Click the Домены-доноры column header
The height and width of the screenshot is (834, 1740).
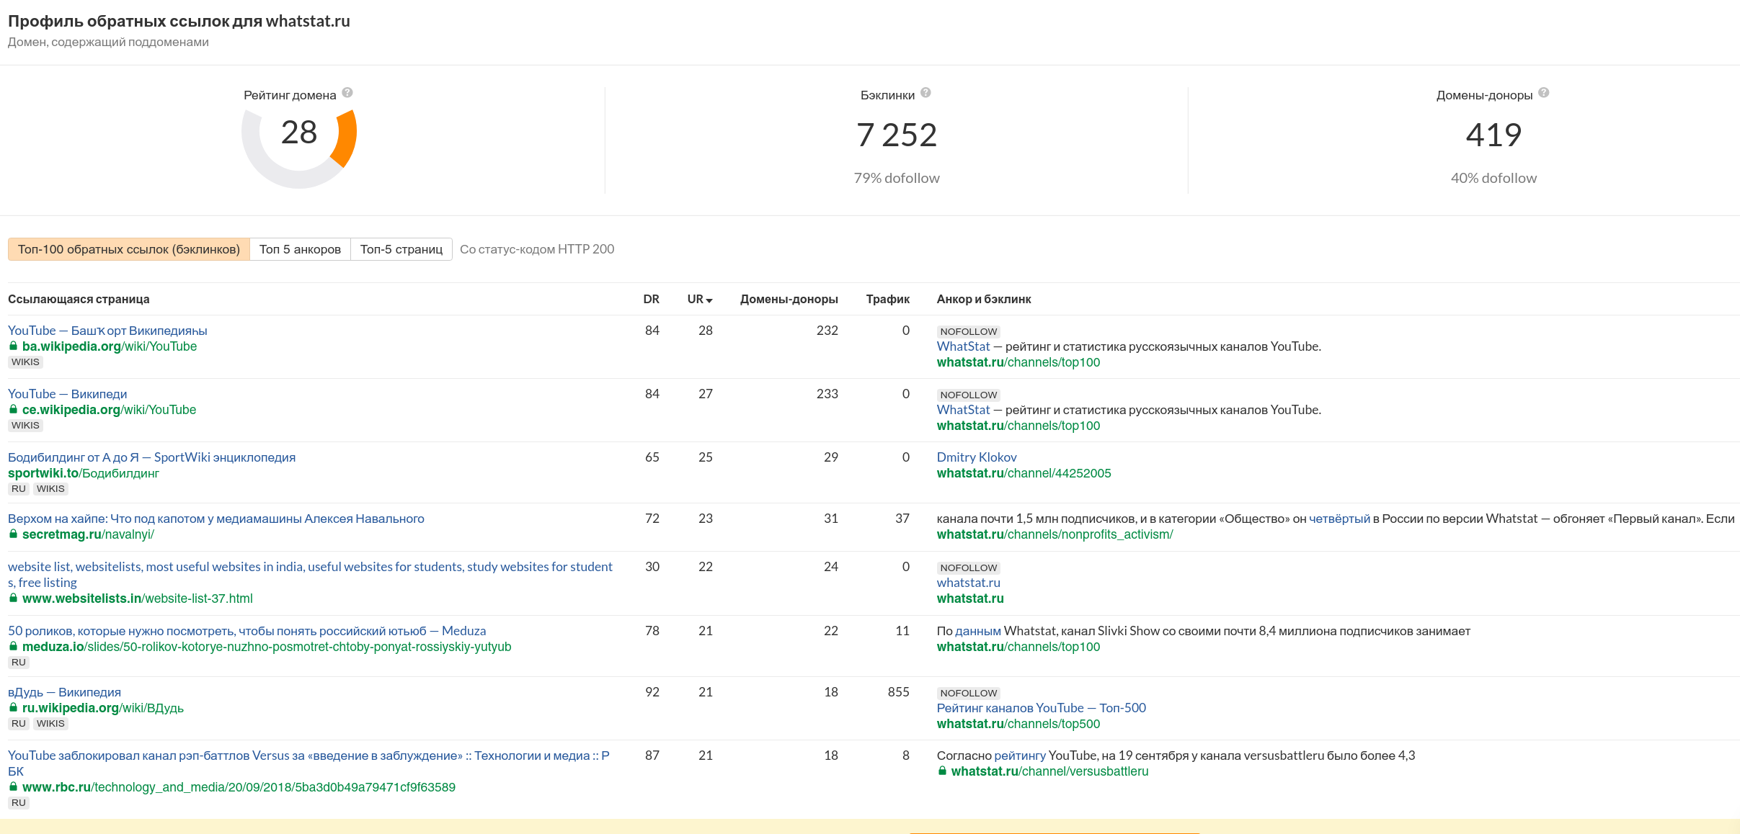(x=789, y=299)
